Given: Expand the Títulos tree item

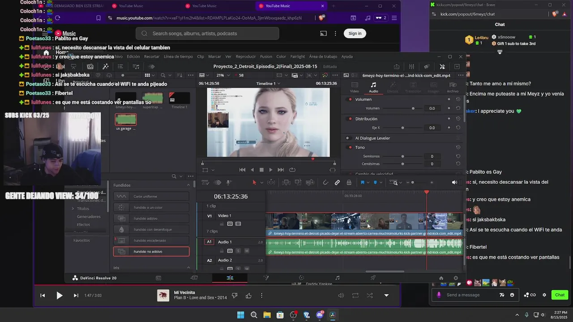Looking at the screenshot, I should pos(73,208).
